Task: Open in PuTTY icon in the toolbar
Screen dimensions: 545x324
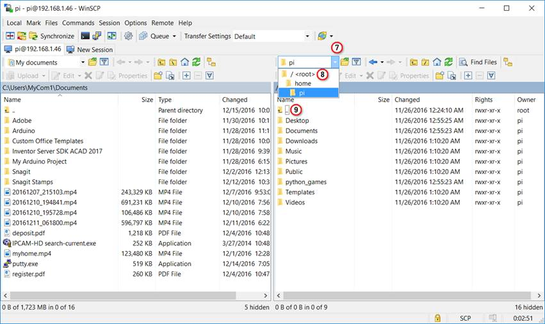Action: pyautogui.click(x=97, y=36)
